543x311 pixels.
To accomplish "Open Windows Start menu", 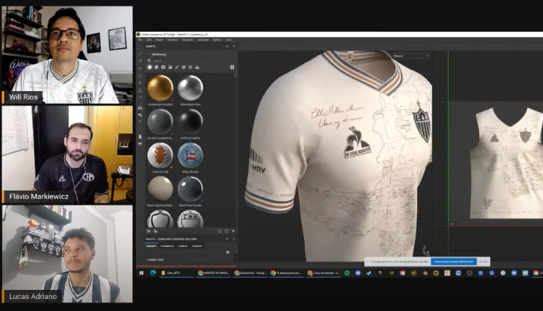I will coord(141,273).
